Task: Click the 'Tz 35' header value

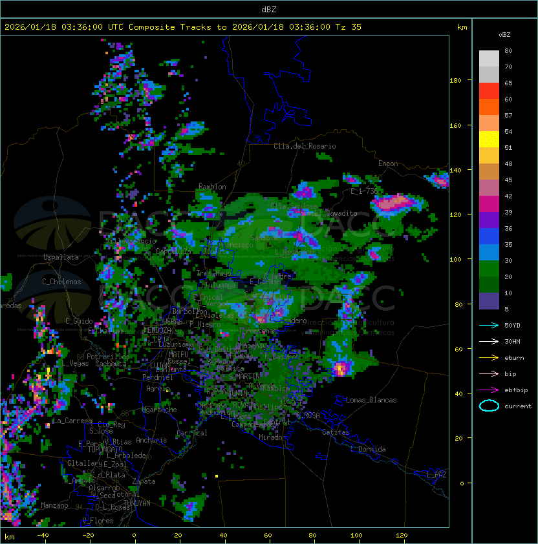Action: pos(349,27)
